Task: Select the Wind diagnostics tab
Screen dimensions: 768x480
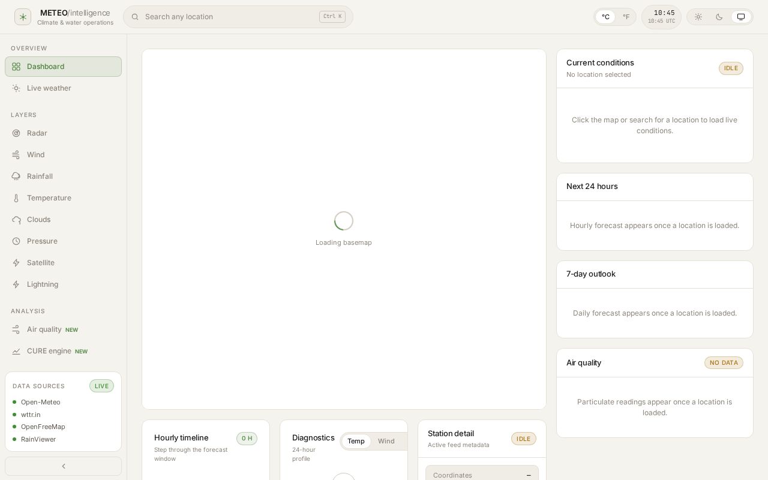Action: (x=386, y=441)
